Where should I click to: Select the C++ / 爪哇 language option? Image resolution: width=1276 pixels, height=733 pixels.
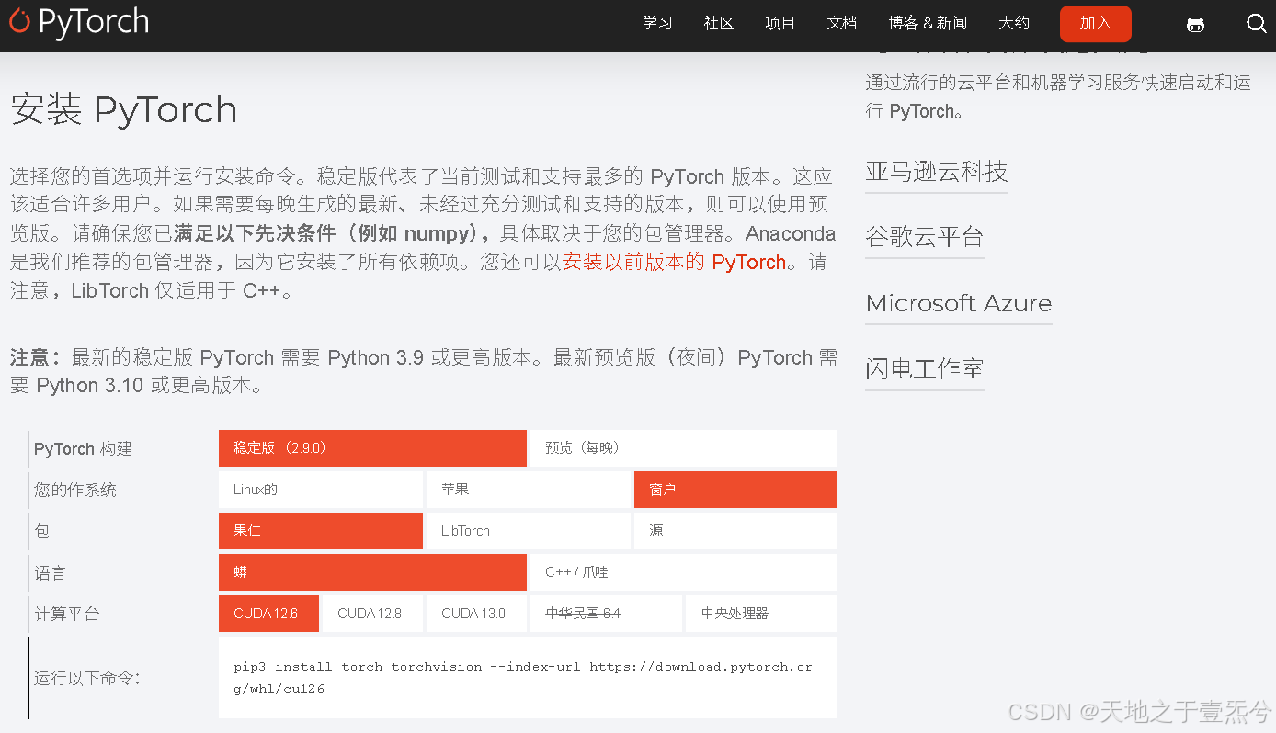click(684, 572)
